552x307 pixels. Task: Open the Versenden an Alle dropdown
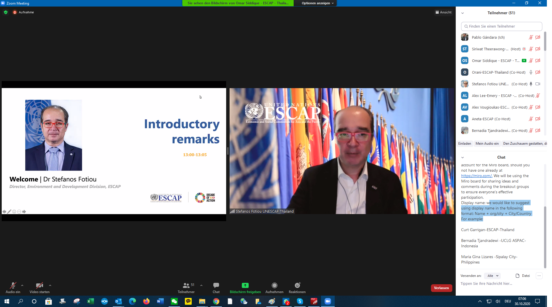click(492, 276)
